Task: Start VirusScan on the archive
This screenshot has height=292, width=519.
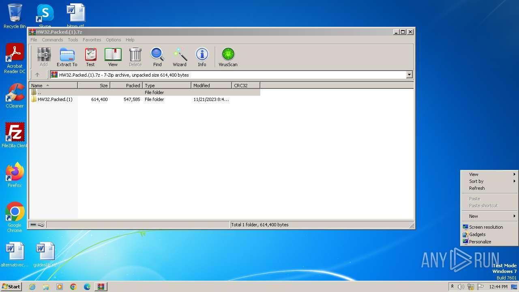Action: coord(228,57)
